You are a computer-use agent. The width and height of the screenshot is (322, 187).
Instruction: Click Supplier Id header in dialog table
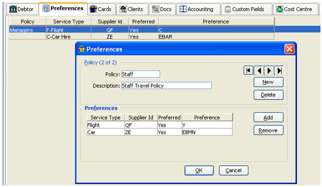pyautogui.click(x=141, y=118)
